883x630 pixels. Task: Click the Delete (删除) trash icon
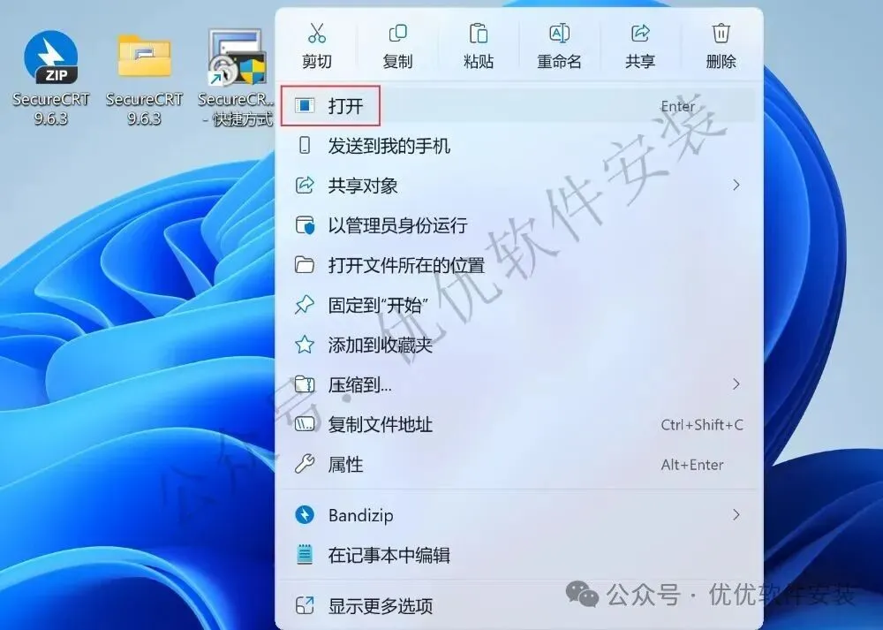click(721, 34)
